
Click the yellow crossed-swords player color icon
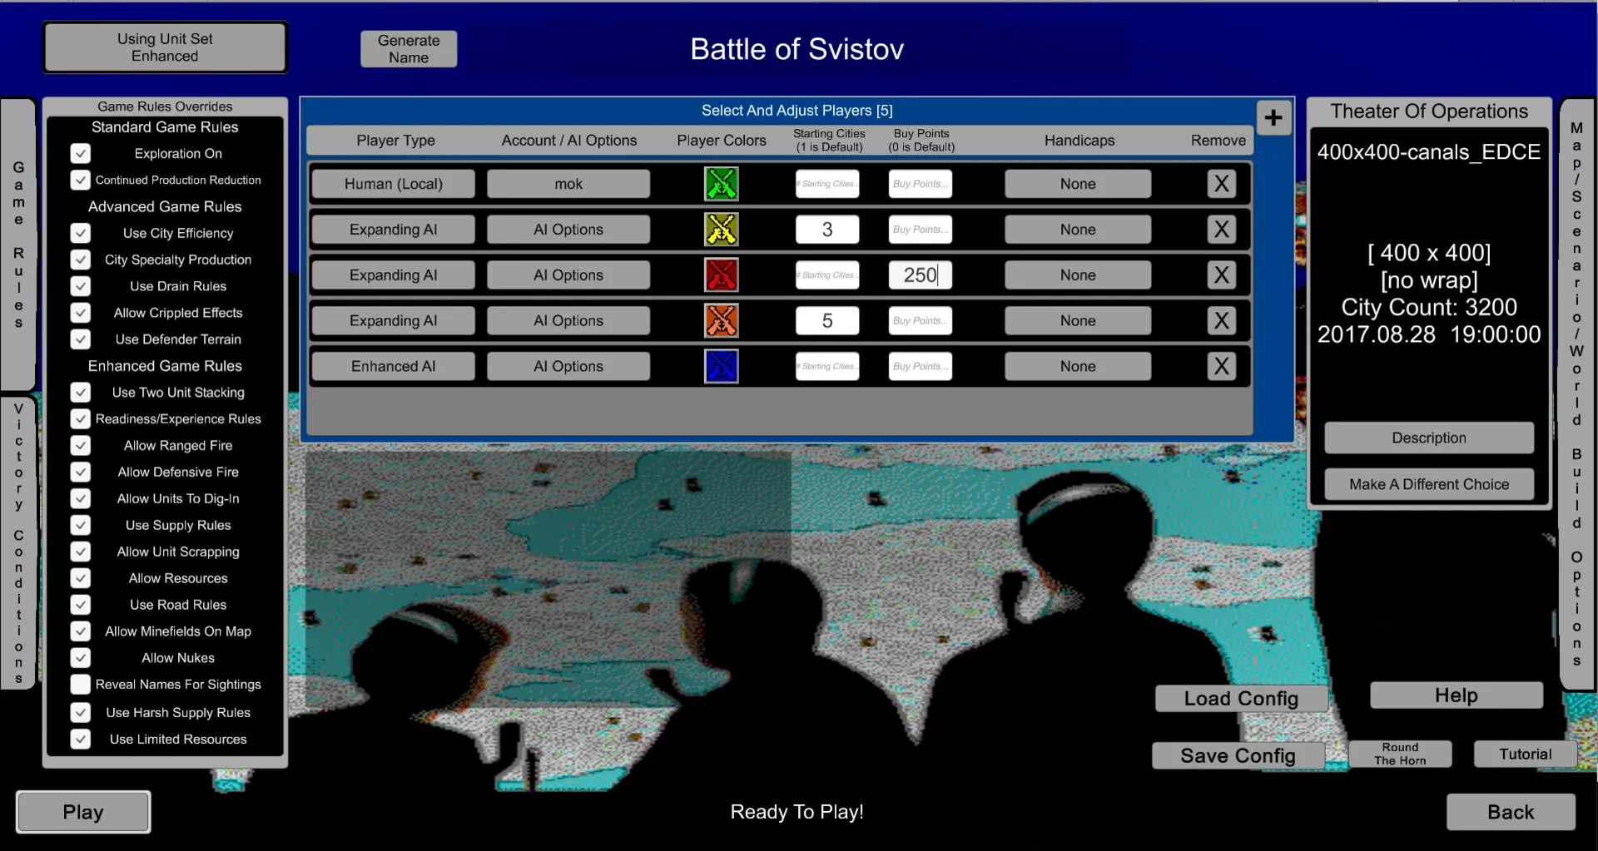point(721,230)
